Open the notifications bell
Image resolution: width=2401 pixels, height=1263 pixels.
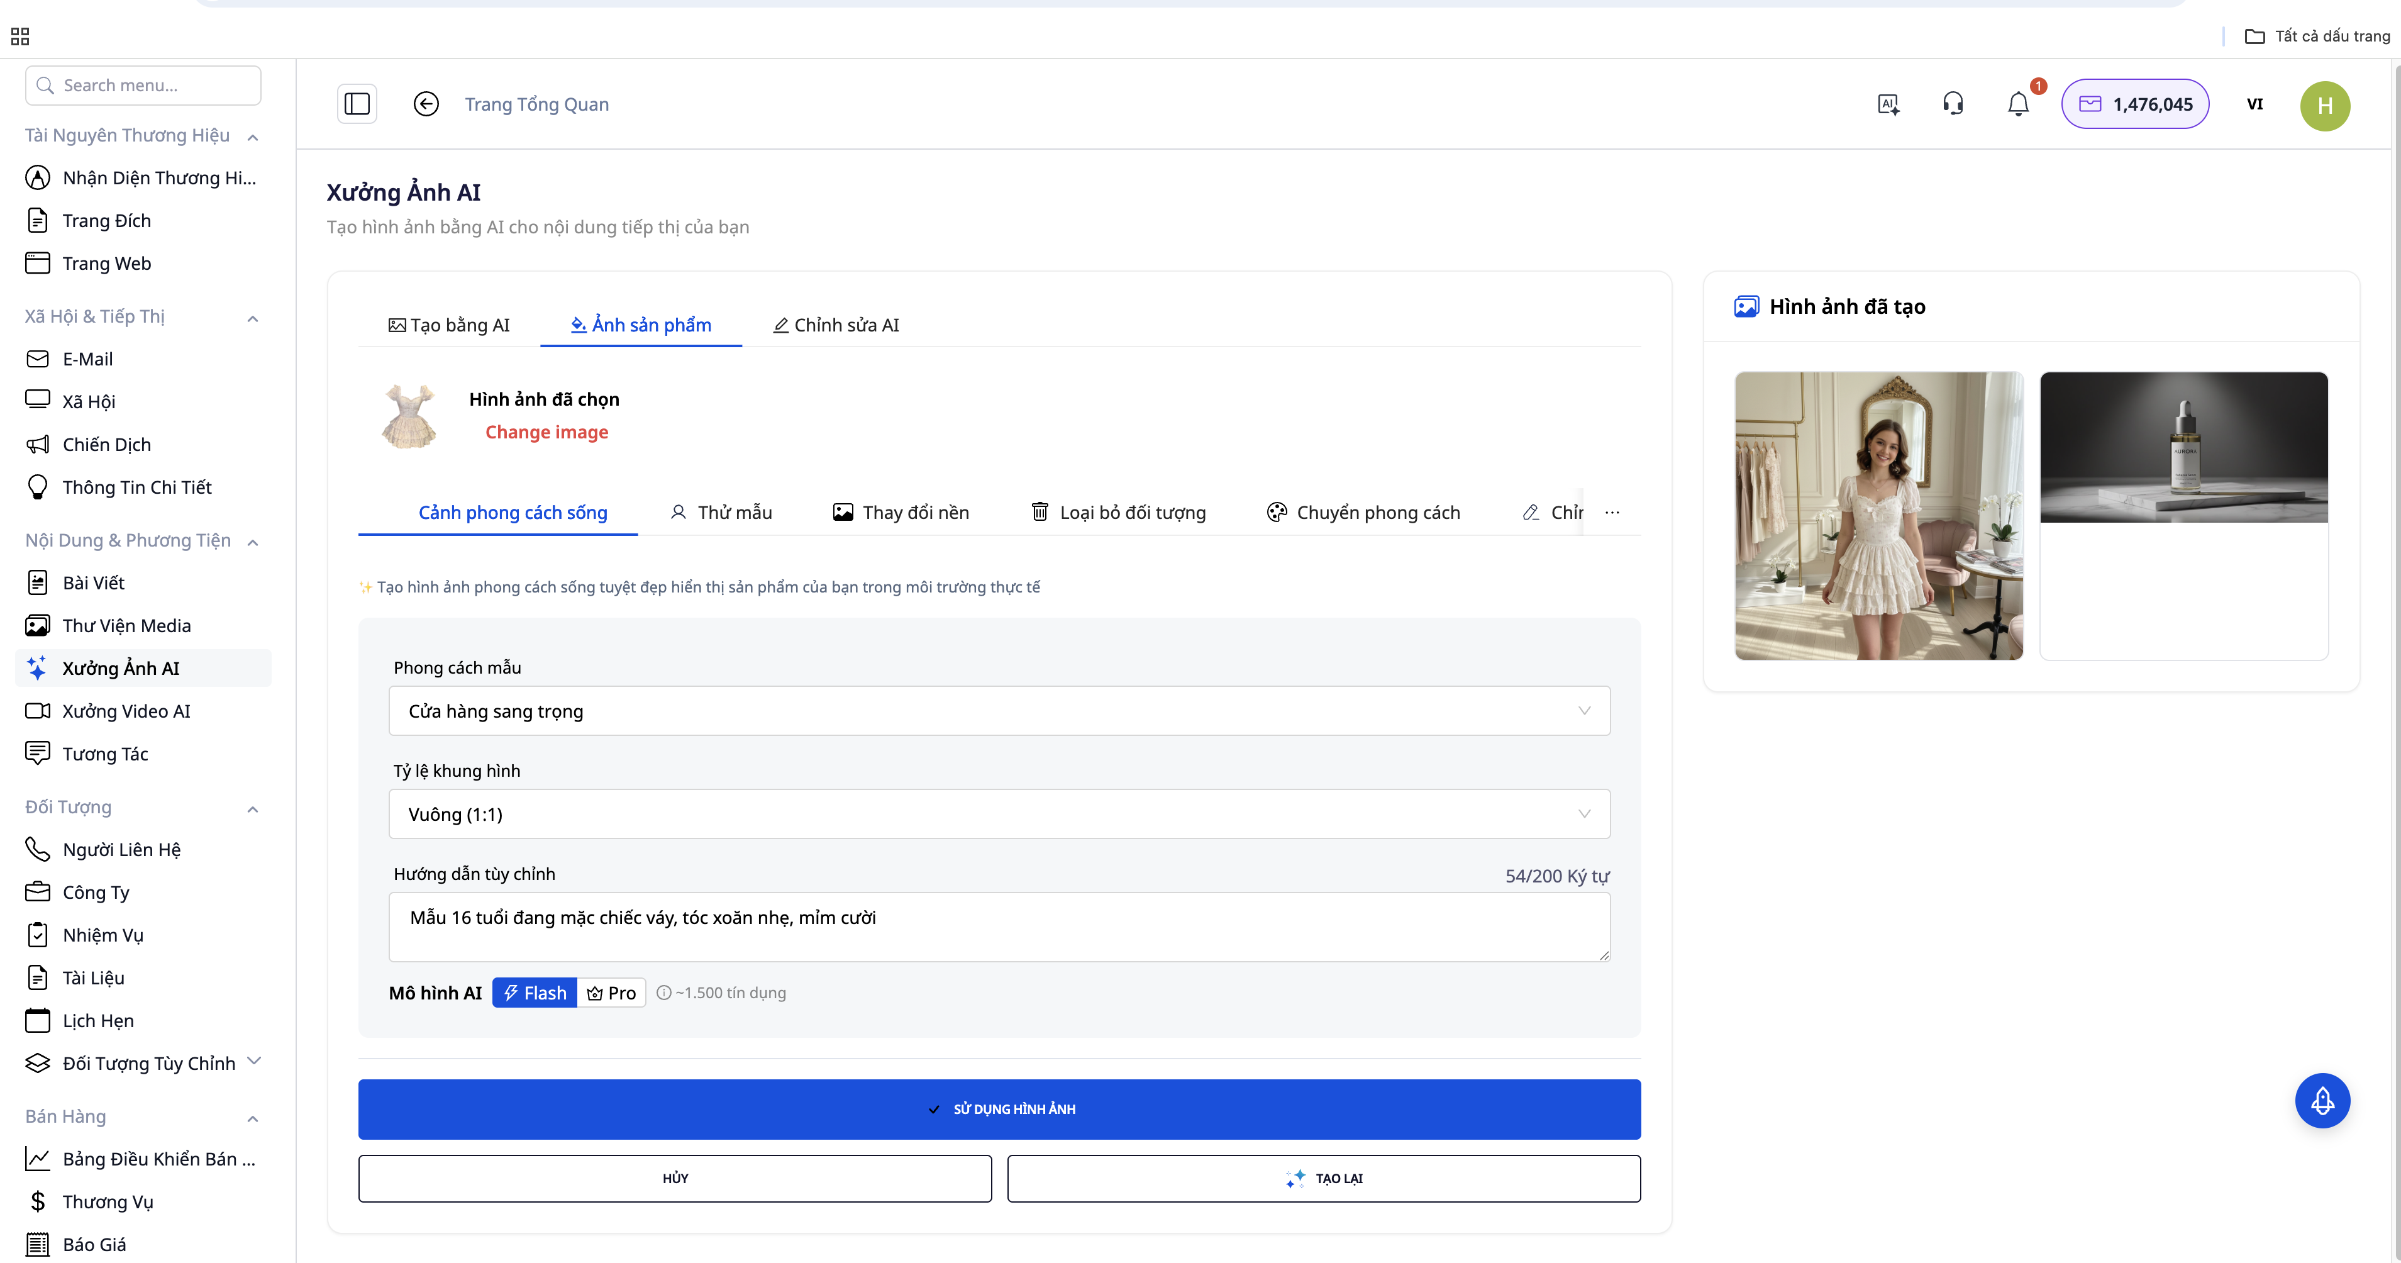[x=2018, y=104]
